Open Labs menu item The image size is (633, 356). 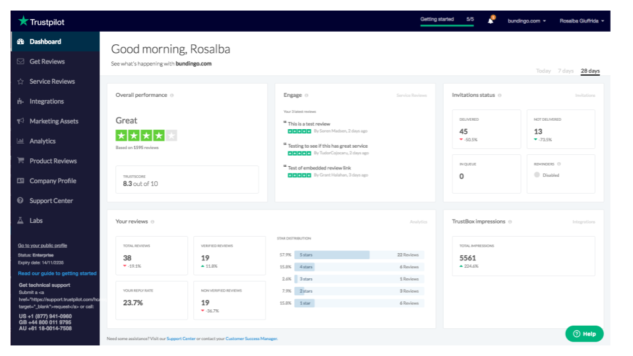click(x=55, y=220)
